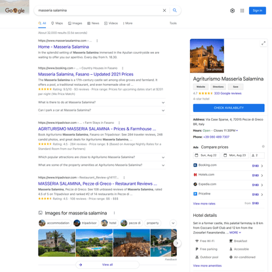Open the search Tools option
Image resolution: width=272 pixels, height=272 pixels.
(173, 23)
